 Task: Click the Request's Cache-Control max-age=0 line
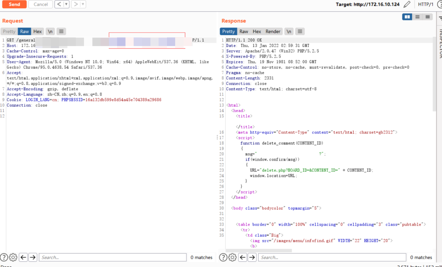click(35, 51)
